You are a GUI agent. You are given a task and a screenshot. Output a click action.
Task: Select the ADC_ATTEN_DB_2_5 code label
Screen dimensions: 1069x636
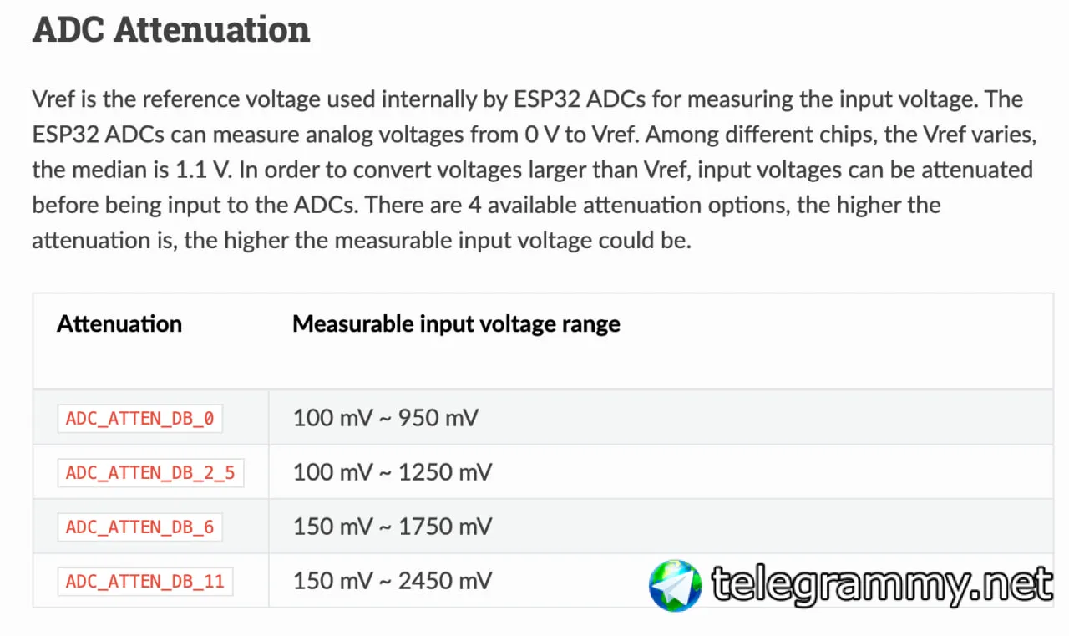(x=150, y=473)
